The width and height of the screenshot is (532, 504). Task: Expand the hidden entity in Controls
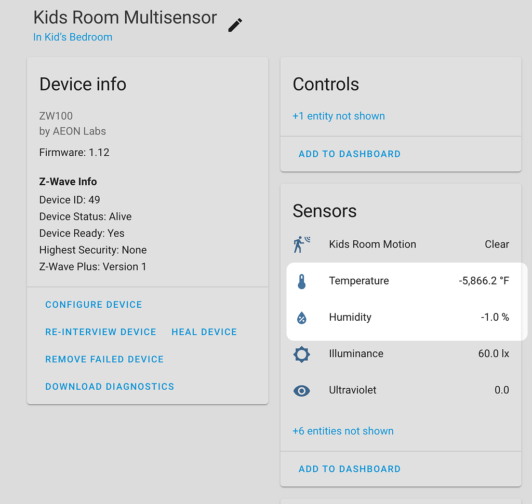pyautogui.click(x=339, y=116)
